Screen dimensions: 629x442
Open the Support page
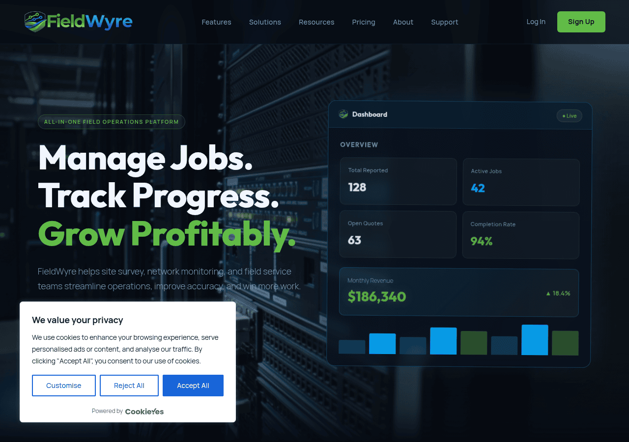445,22
